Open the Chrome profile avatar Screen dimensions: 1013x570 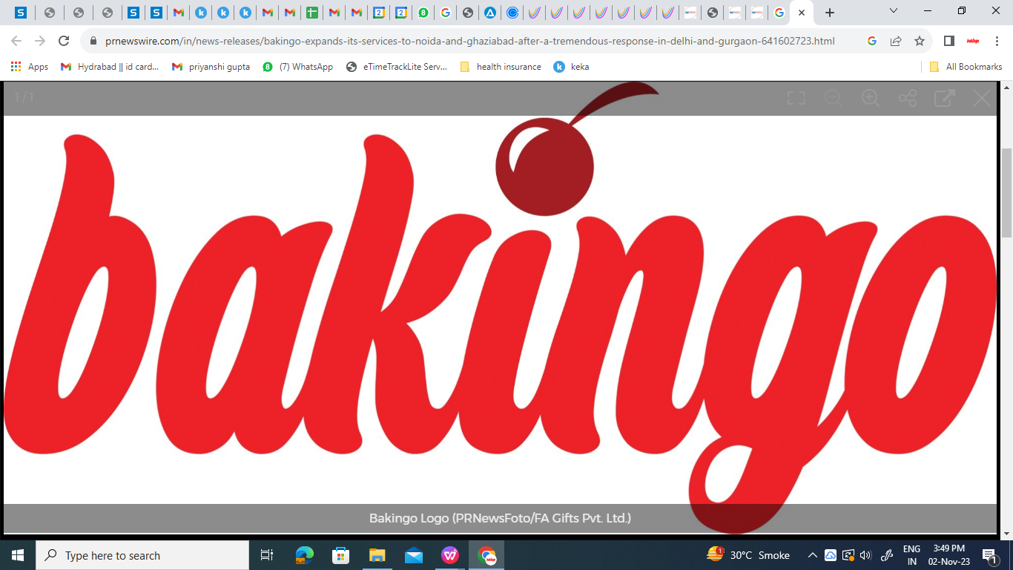973,41
